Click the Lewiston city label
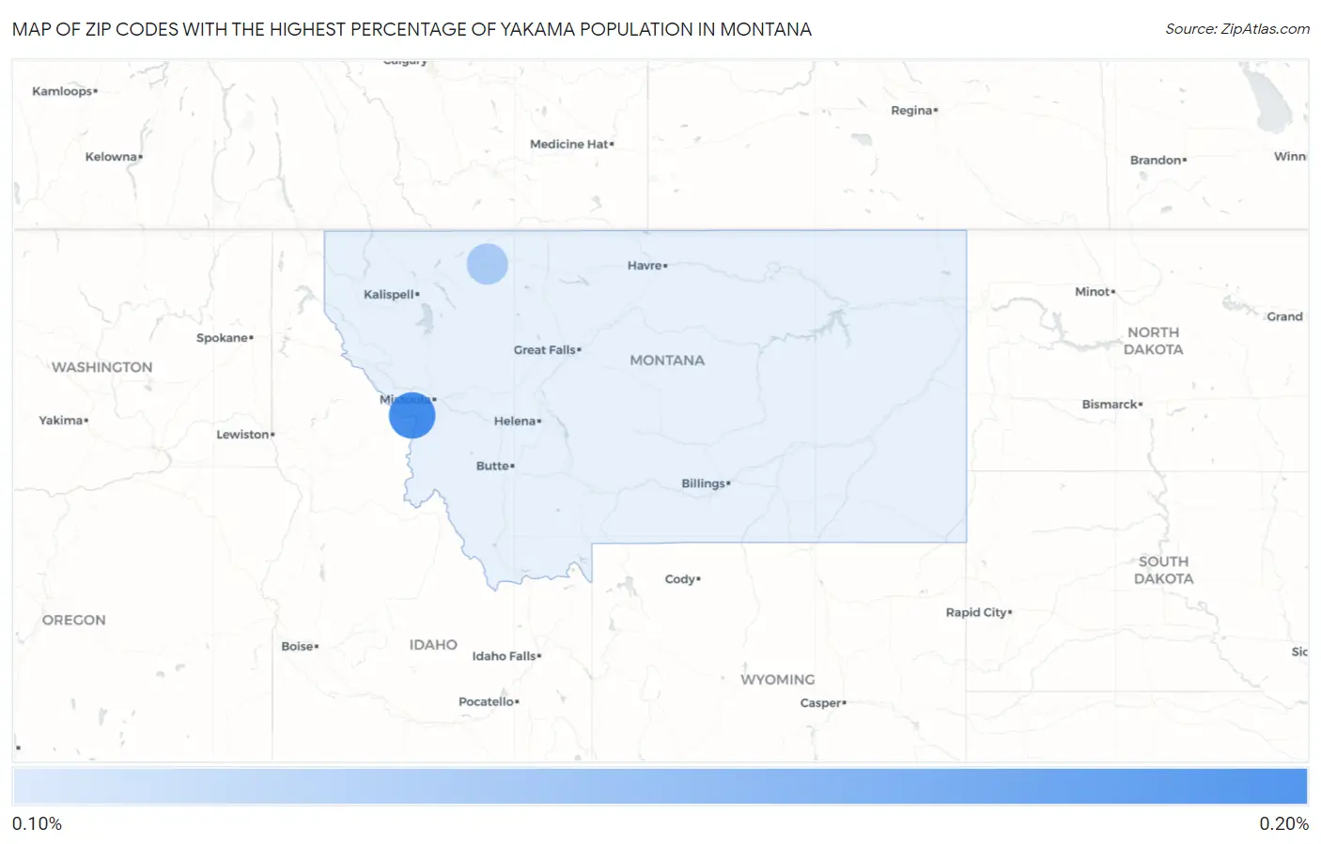This screenshot has width=1321, height=844. 245,435
